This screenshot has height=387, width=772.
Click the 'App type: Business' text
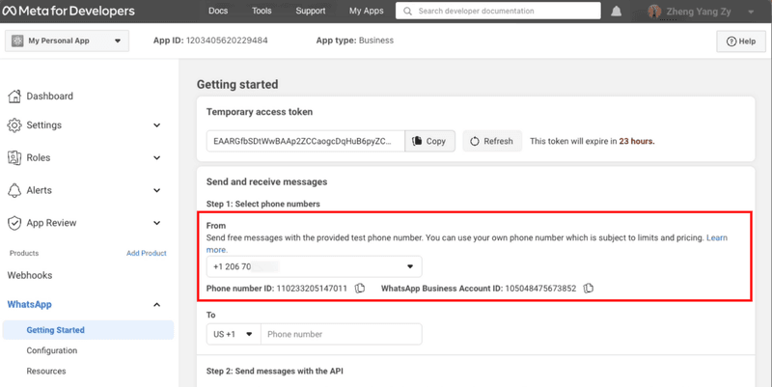[355, 41]
